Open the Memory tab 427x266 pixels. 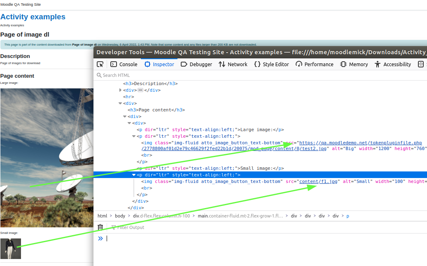pyautogui.click(x=354, y=65)
